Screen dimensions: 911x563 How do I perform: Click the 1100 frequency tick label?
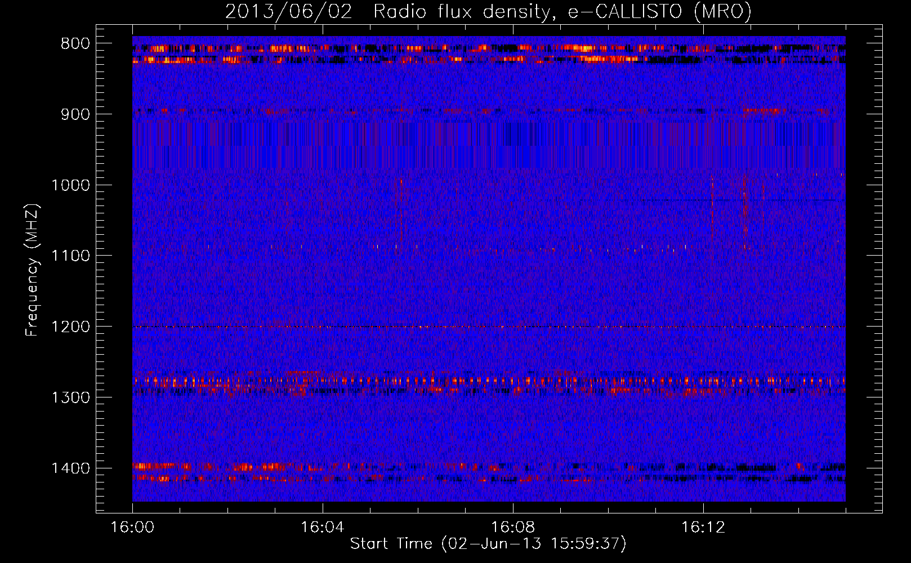70,256
